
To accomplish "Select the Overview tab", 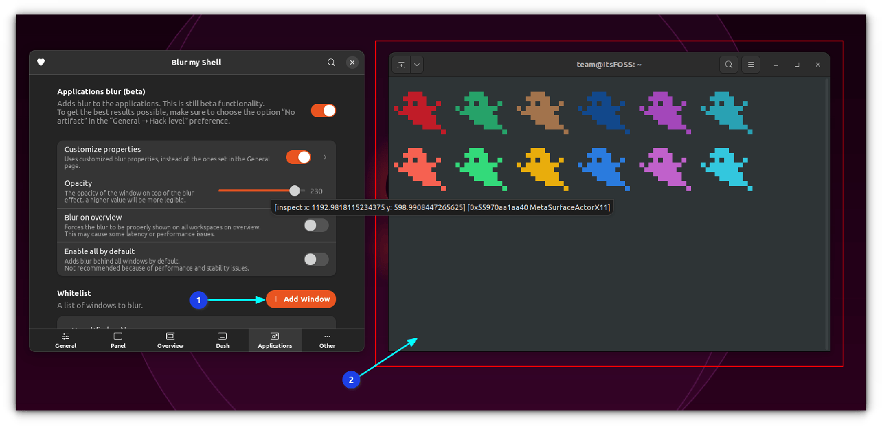I will [x=170, y=340].
